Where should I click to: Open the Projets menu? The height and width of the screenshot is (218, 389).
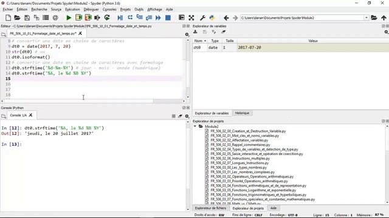point(125,10)
